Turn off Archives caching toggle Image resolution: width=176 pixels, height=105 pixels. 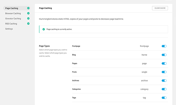[x=164, y=80]
